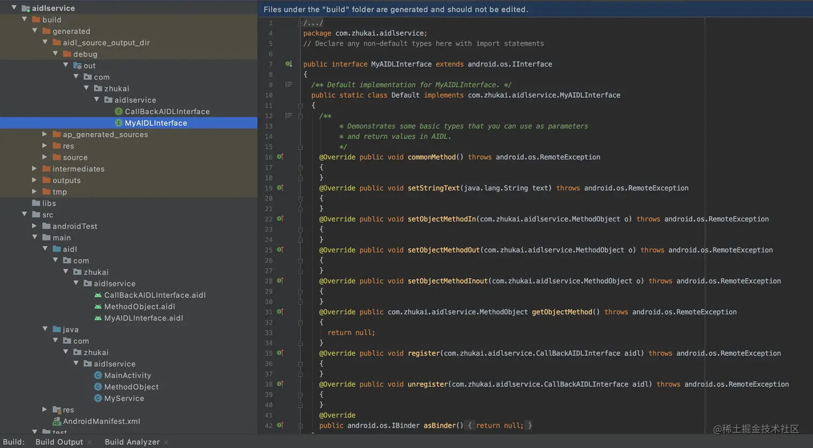Select CallBackAIDLInterface in generated output
The width and height of the screenshot is (813, 448).
(x=167, y=111)
